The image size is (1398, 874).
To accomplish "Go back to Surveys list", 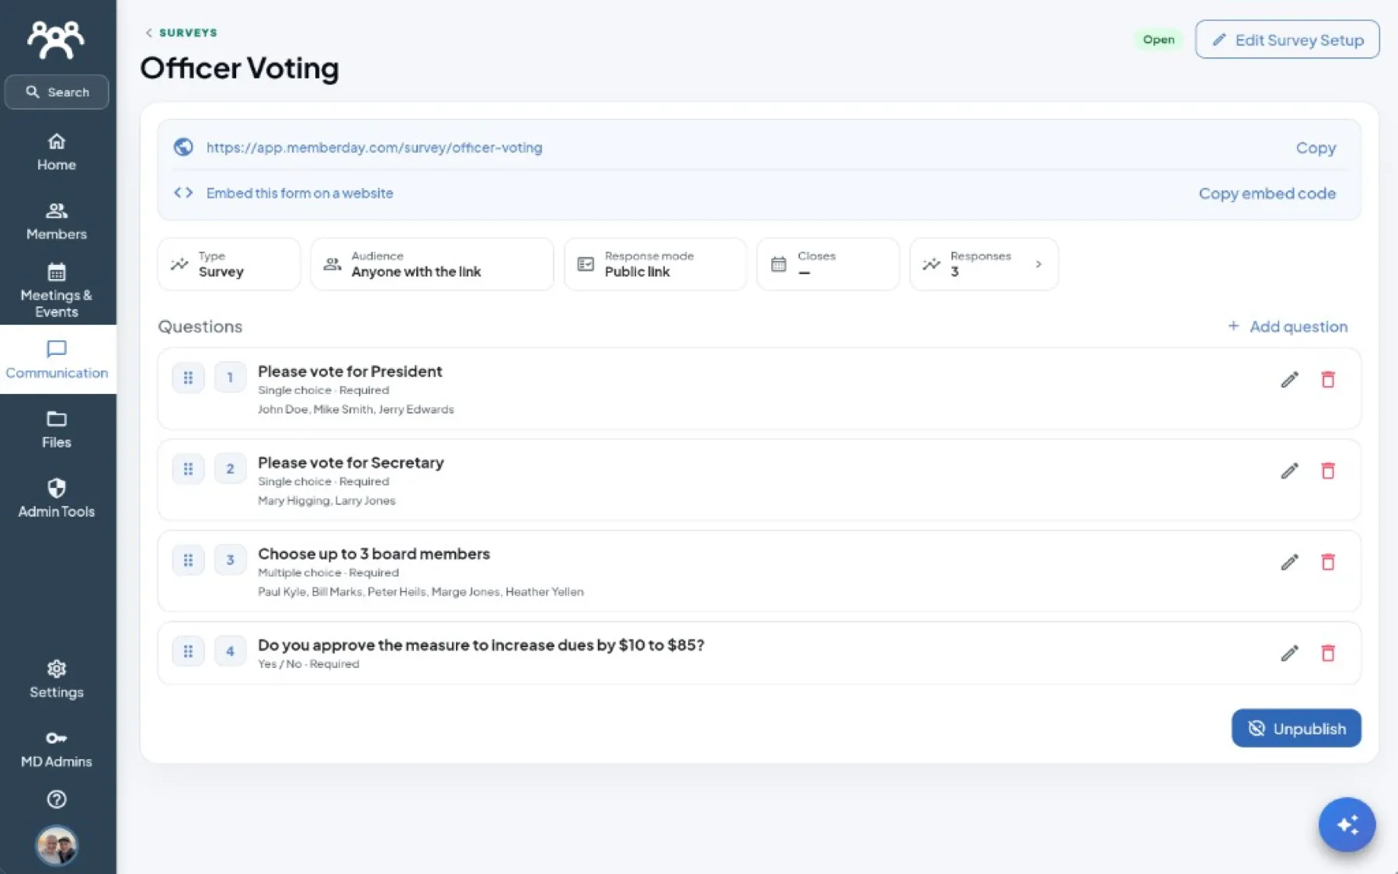I will 181,33.
